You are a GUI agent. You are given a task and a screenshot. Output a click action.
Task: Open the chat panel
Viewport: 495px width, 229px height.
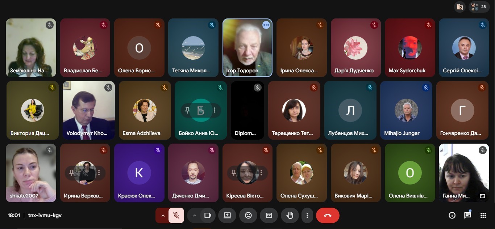[x=467, y=216]
